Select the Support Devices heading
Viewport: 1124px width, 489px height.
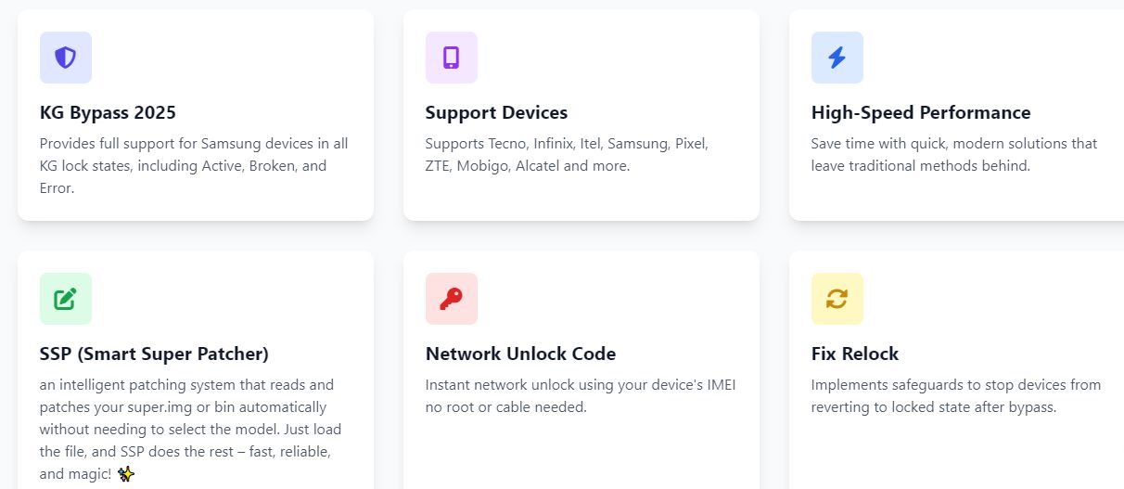coord(496,113)
